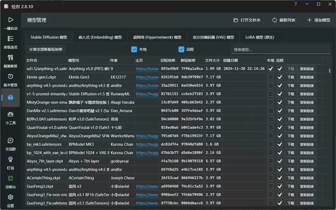Open 设置 gear in sidebar
The height and width of the screenshot is (210, 336).
pyautogui.click(x=11, y=198)
